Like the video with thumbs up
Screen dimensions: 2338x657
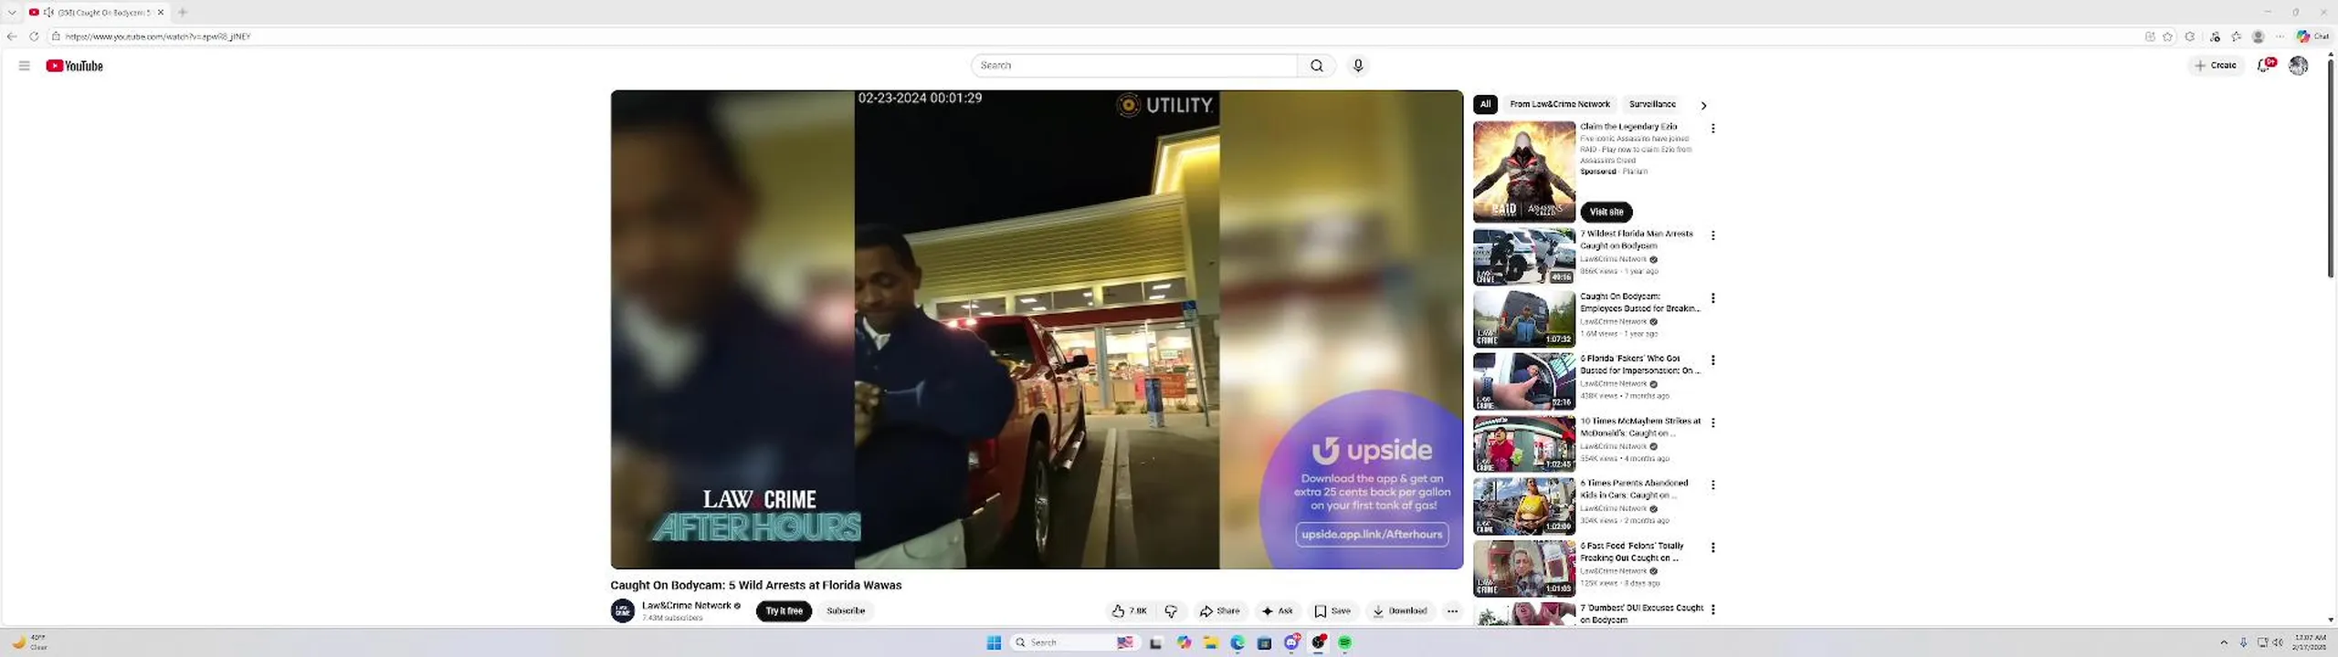[x=1129, y=611]
